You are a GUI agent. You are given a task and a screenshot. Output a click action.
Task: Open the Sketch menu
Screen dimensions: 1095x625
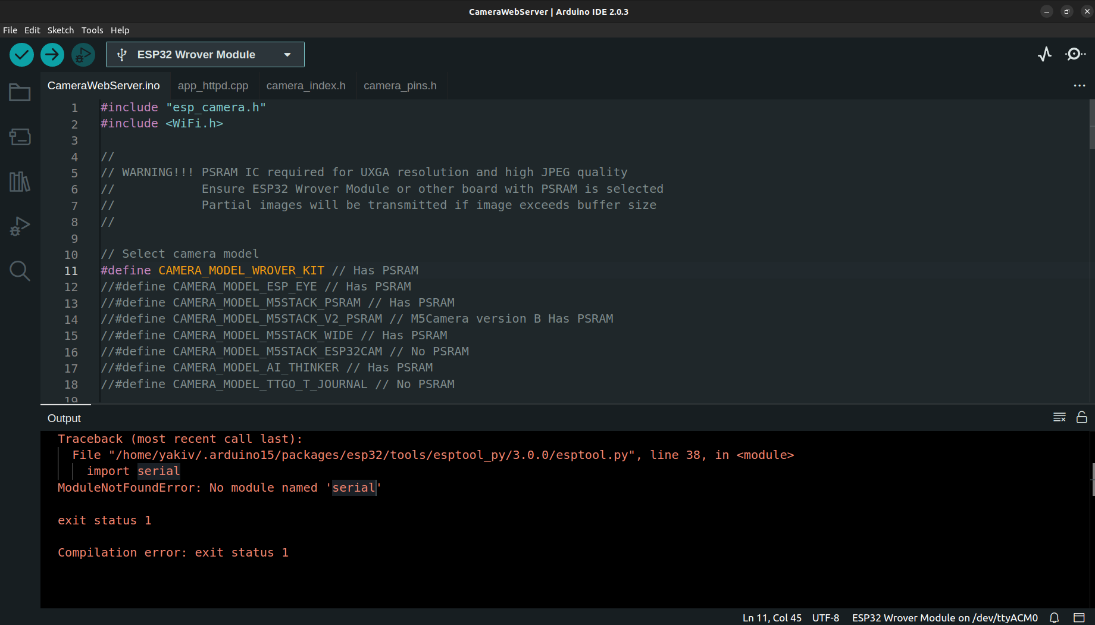click(x=61, y=30)
